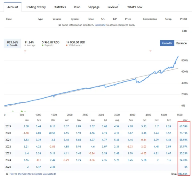The height and width of the screenshot is (176, 192).
Task: Click the help icon beside Growth calculation link
Action: click(7, 174)
